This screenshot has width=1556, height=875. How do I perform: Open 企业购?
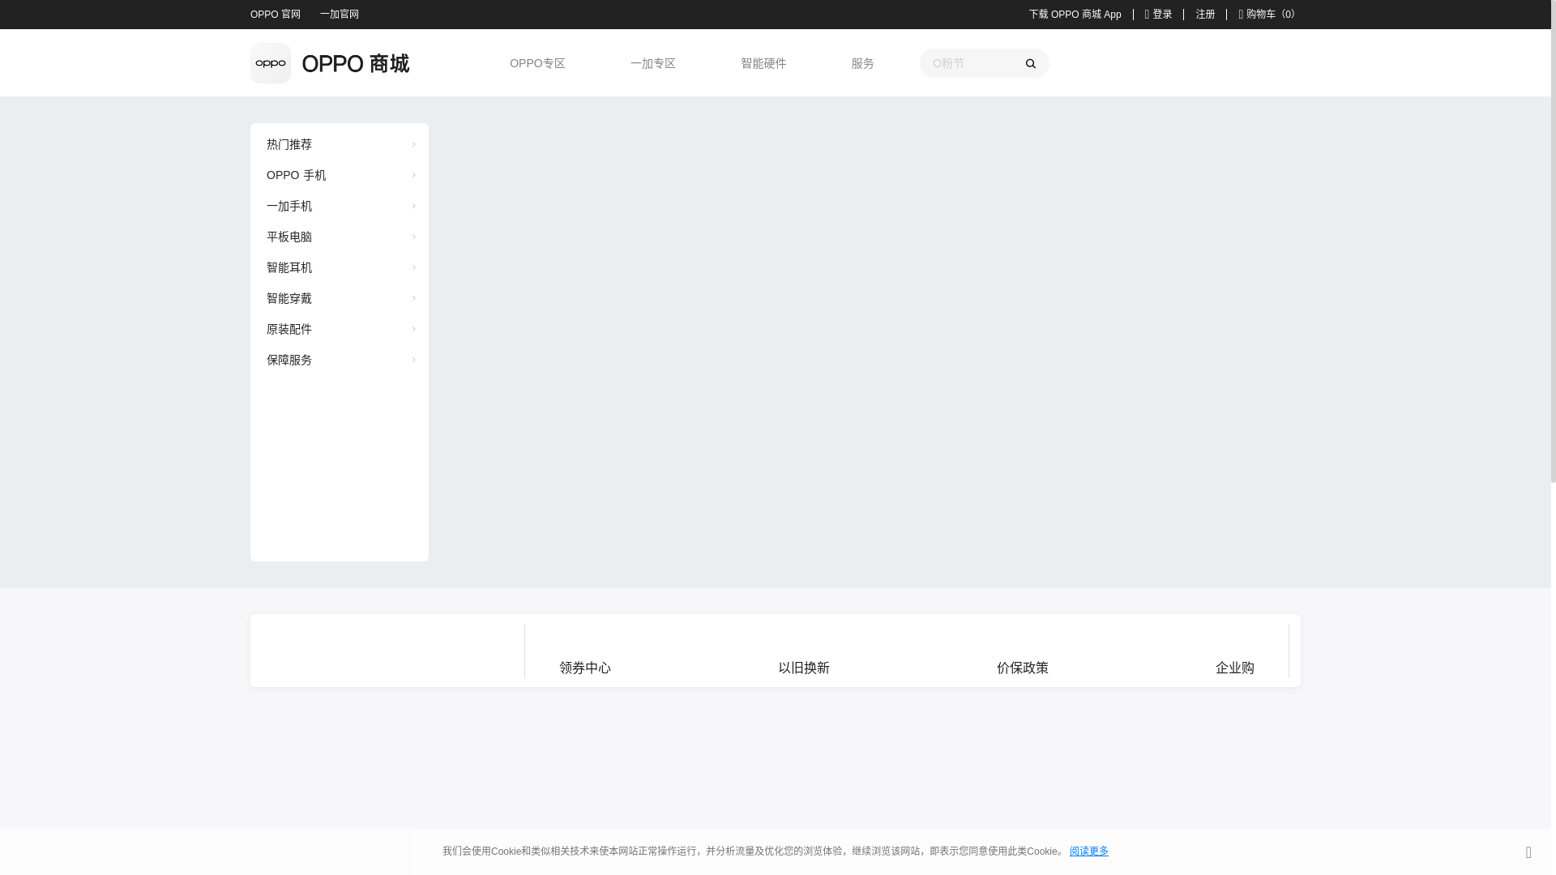[x=1235, y=668]
